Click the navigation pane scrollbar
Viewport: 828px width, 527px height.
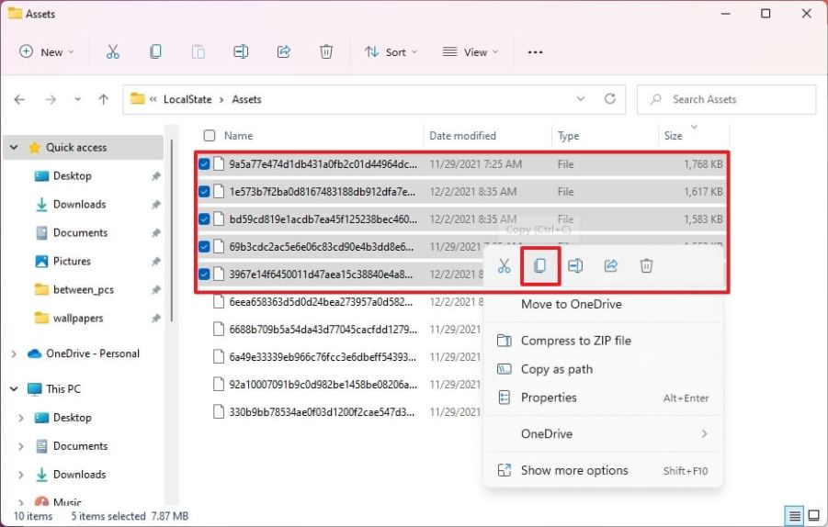(172, 230)
